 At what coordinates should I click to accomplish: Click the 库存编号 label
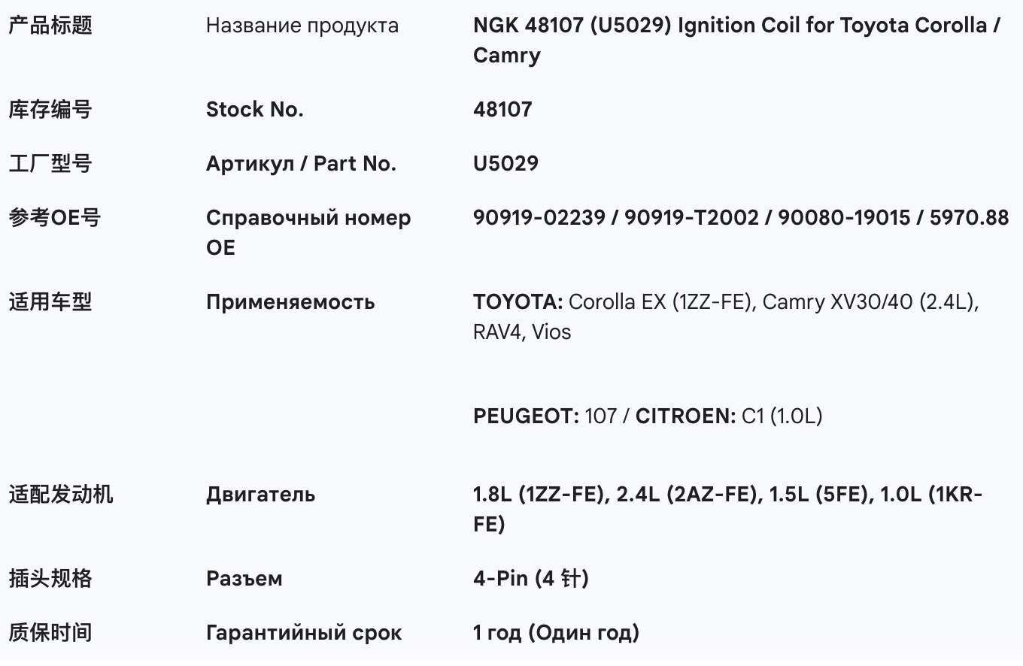click(50, 110)
